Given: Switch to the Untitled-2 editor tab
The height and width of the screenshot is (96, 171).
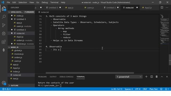Looking at the screenshot, I should (x=111, y=7).
